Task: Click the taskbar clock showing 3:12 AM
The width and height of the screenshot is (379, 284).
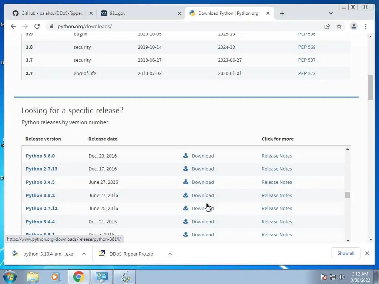Action: (x=360, y=277)
